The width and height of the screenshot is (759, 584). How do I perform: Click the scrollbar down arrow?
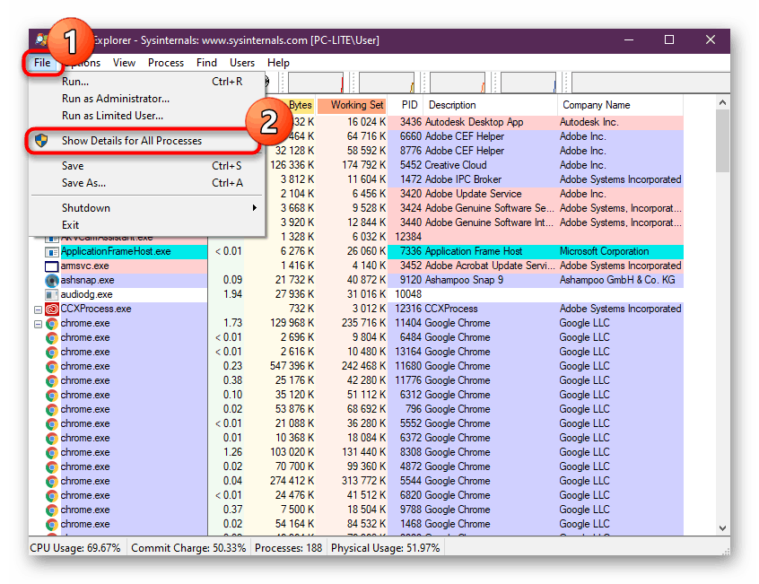click(722, 528)
